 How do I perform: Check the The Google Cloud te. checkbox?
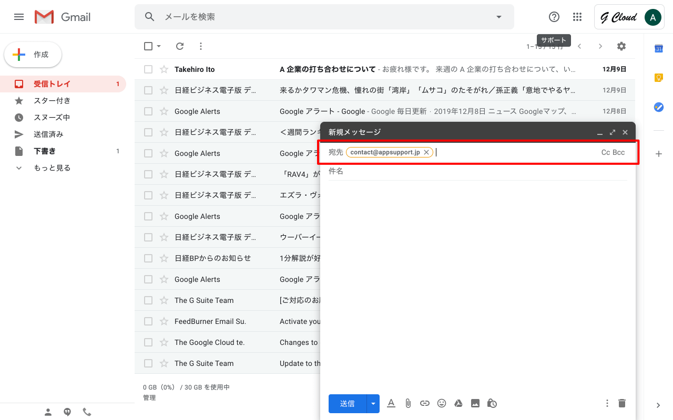point(148,342)
